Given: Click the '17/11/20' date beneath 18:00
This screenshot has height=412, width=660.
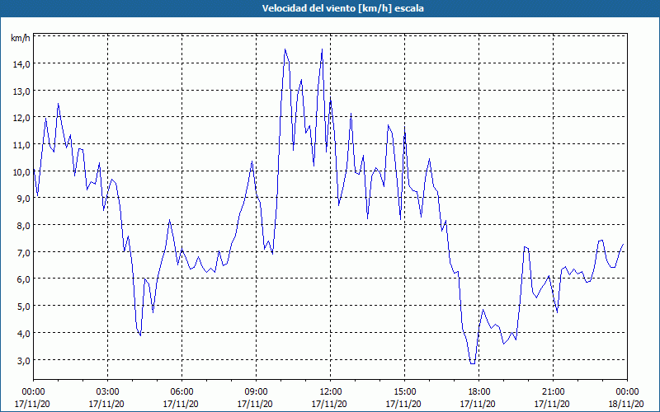Looking at the screenshot, I should [x=478, y=404].
